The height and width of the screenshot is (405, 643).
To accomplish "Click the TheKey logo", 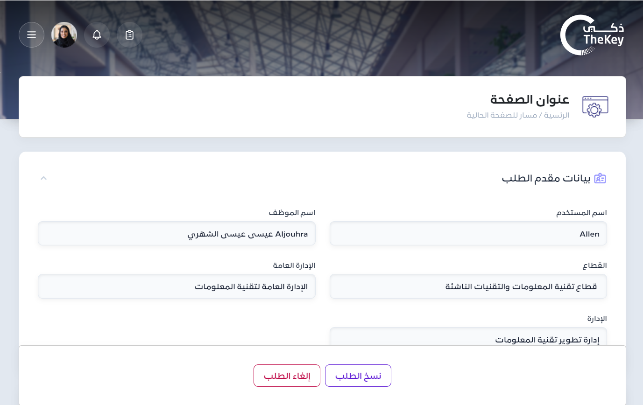I will [x=592, y=35].
